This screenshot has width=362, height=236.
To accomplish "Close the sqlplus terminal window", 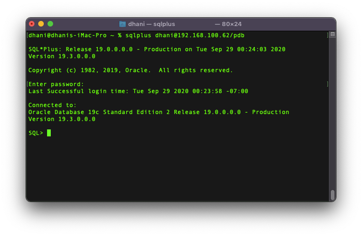I will [32, 24].
